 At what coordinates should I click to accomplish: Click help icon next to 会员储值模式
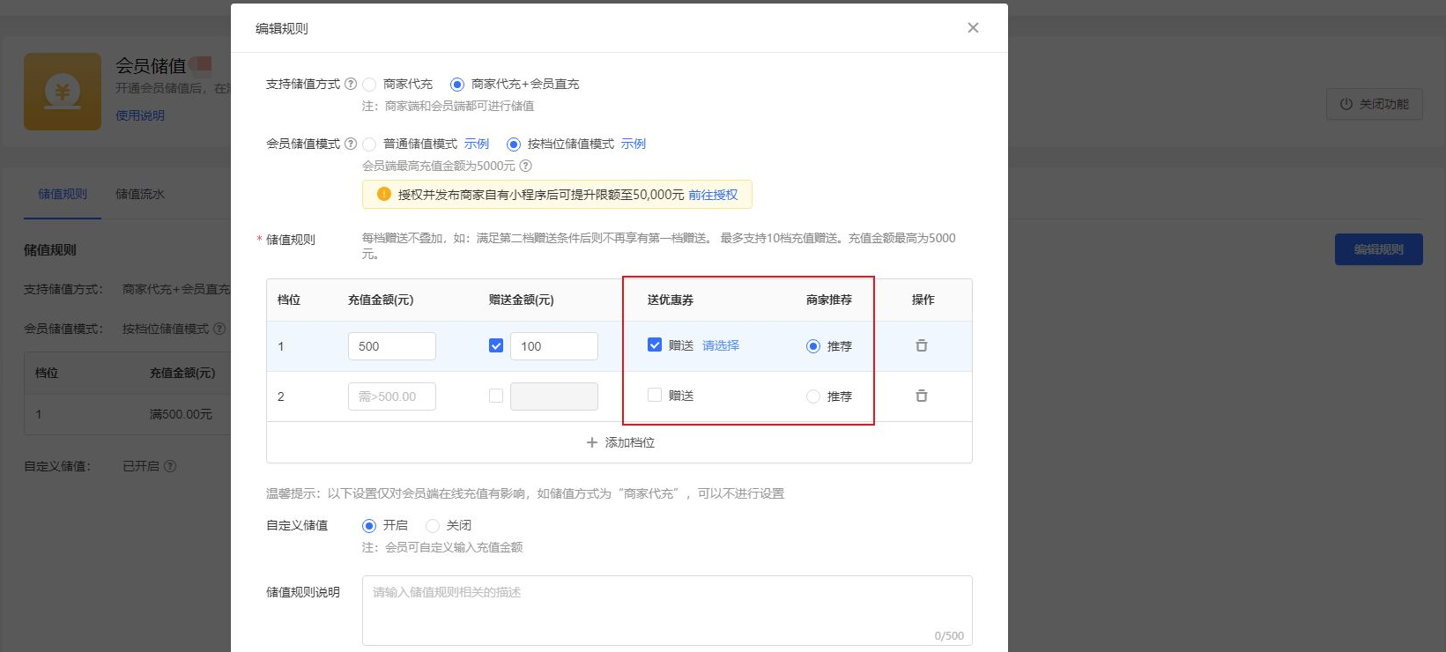point(351,144)
